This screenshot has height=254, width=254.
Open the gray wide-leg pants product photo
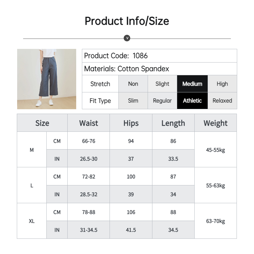pos(47,79)
